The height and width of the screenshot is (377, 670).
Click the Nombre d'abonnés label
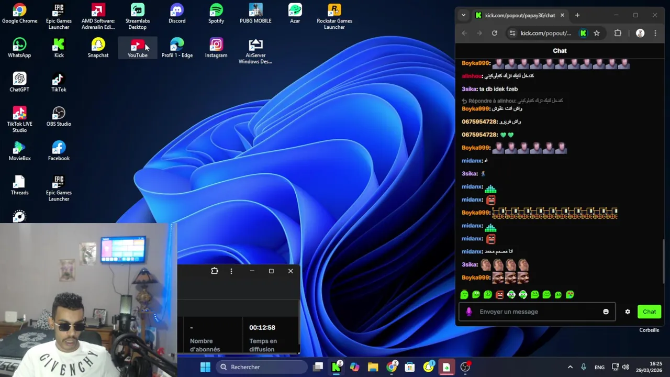click(x=205, y=345)
